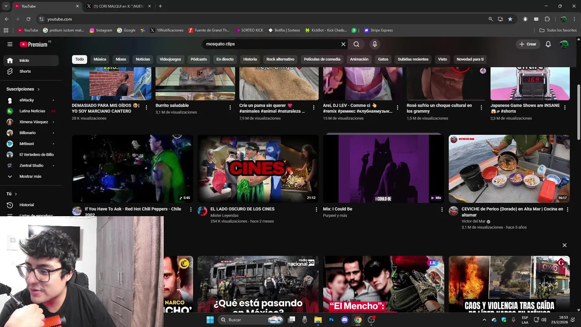This screenshot has width=581, height=327.
Task: Clear the search box with the X
Action: pos(343,44)
